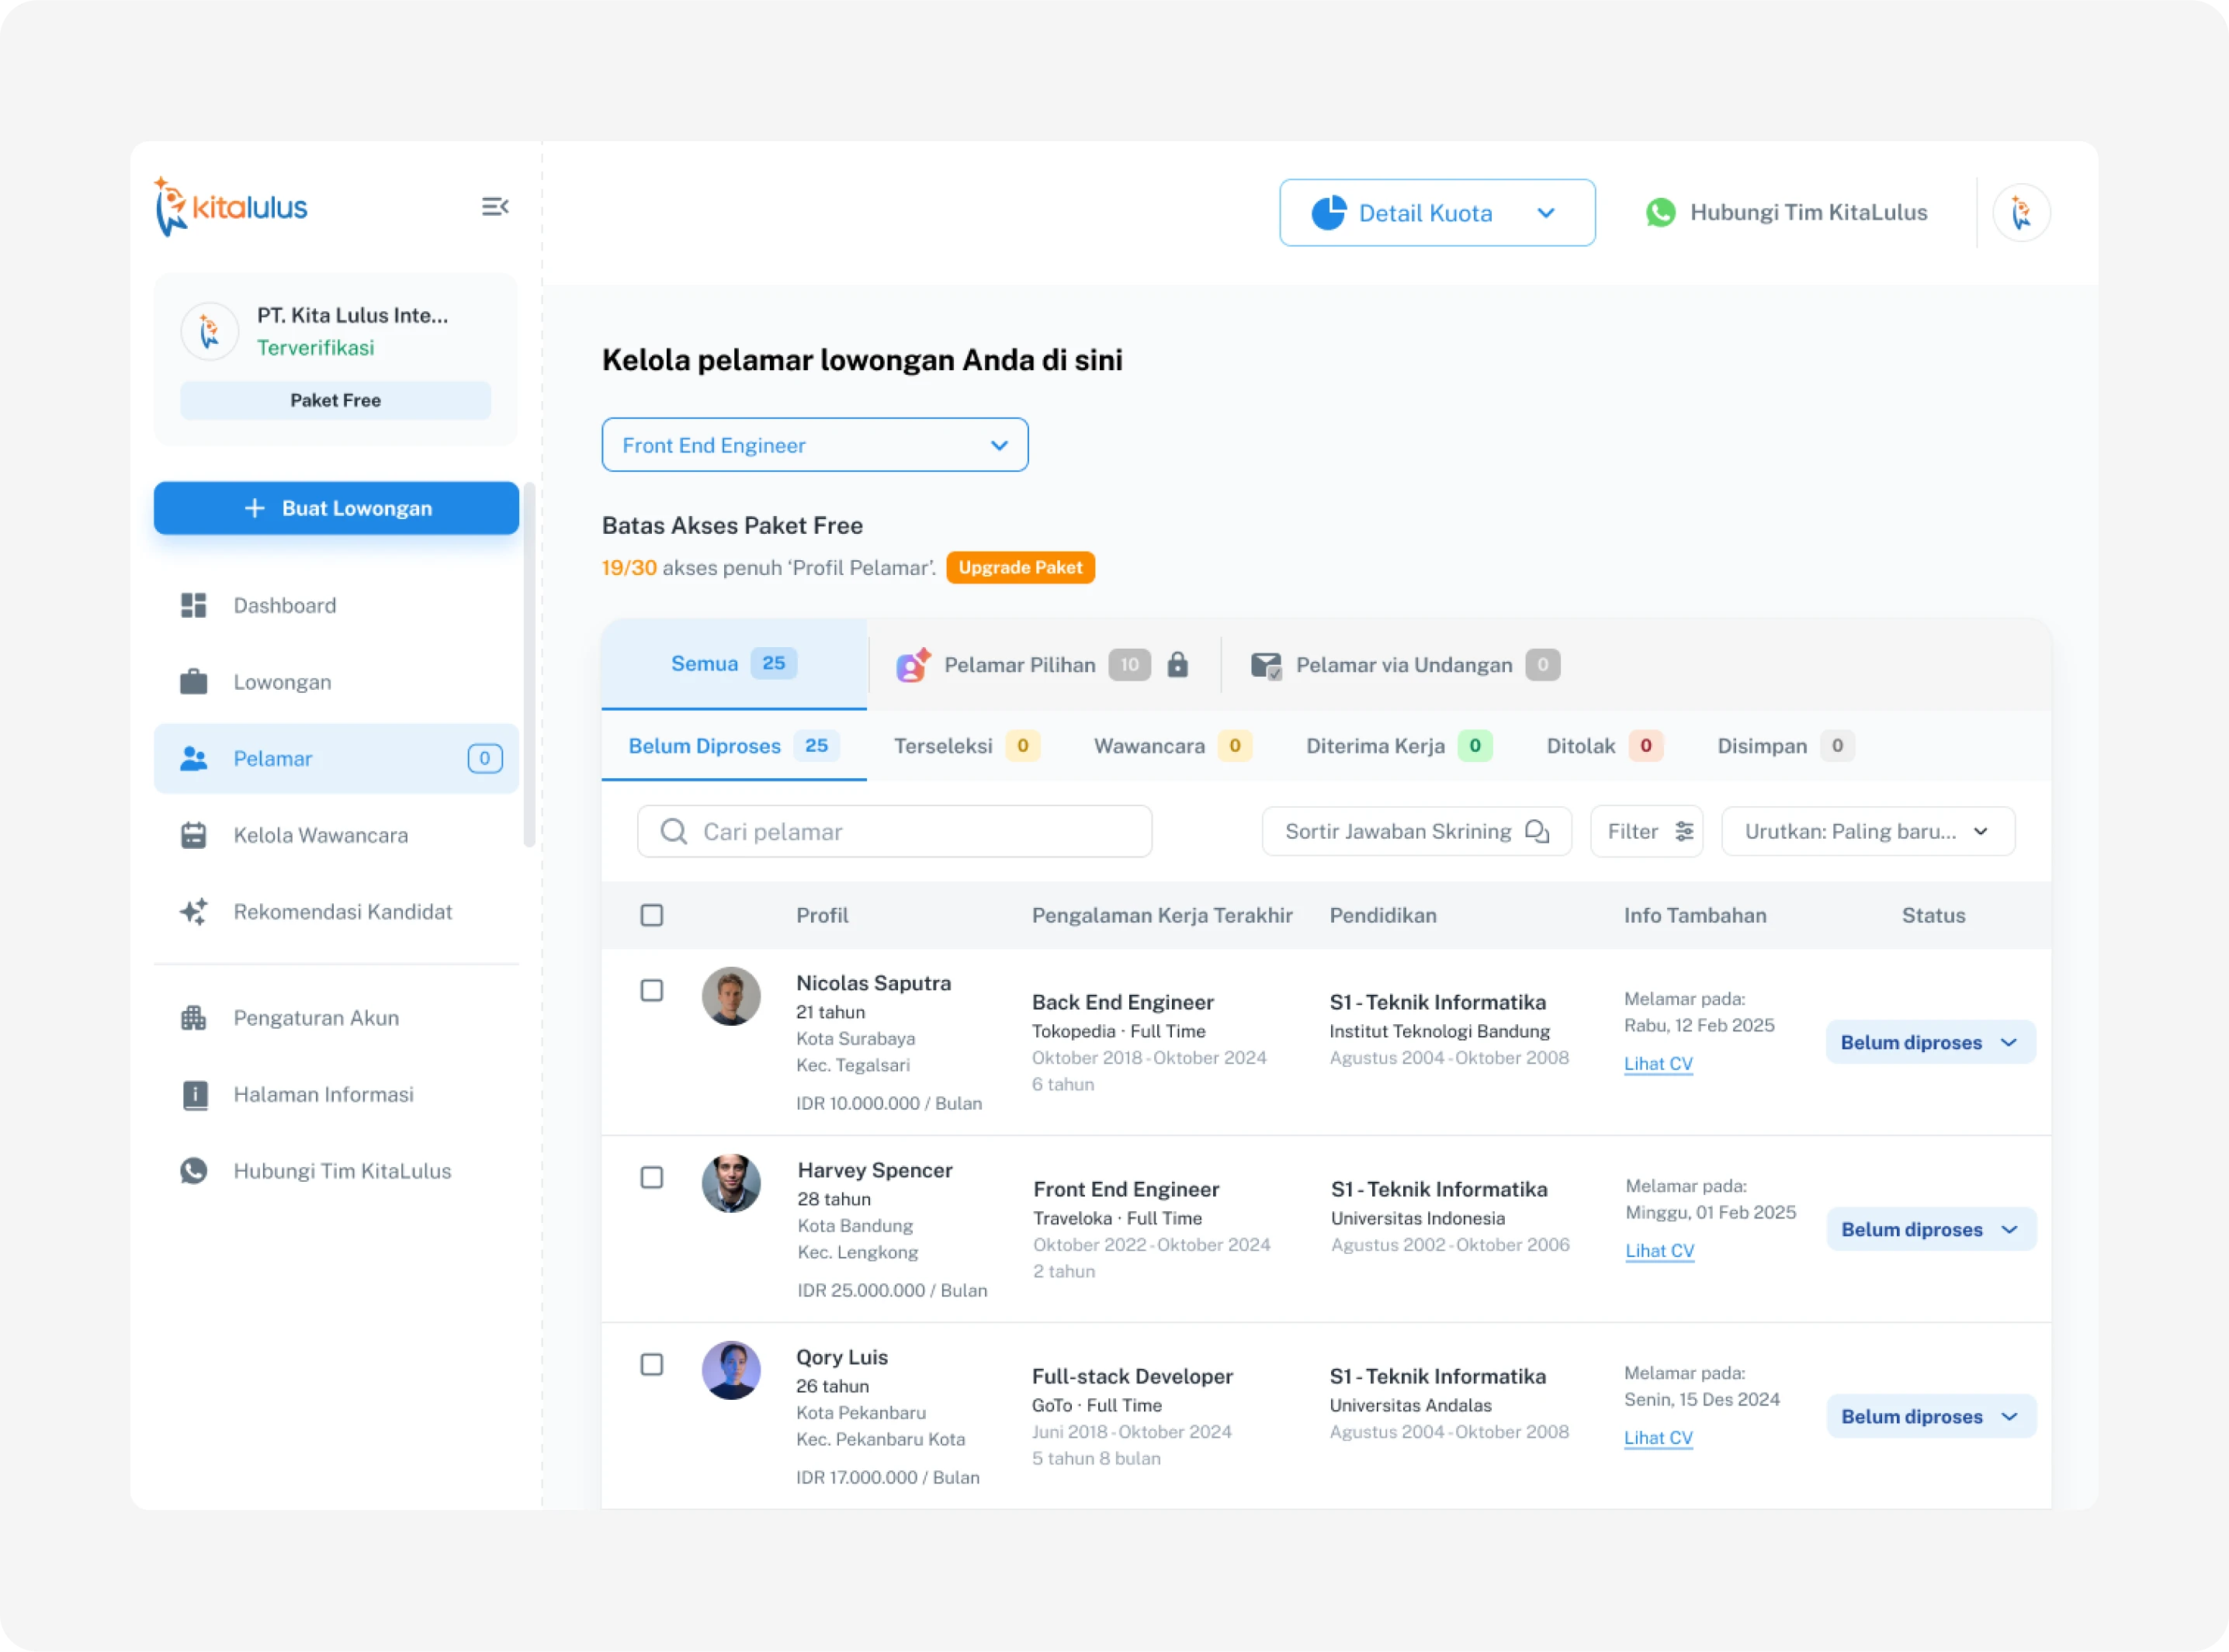Open the Lowongan briefcase menu
The height and width of the screenshot is (1652, 2229).
pos(194,682)
